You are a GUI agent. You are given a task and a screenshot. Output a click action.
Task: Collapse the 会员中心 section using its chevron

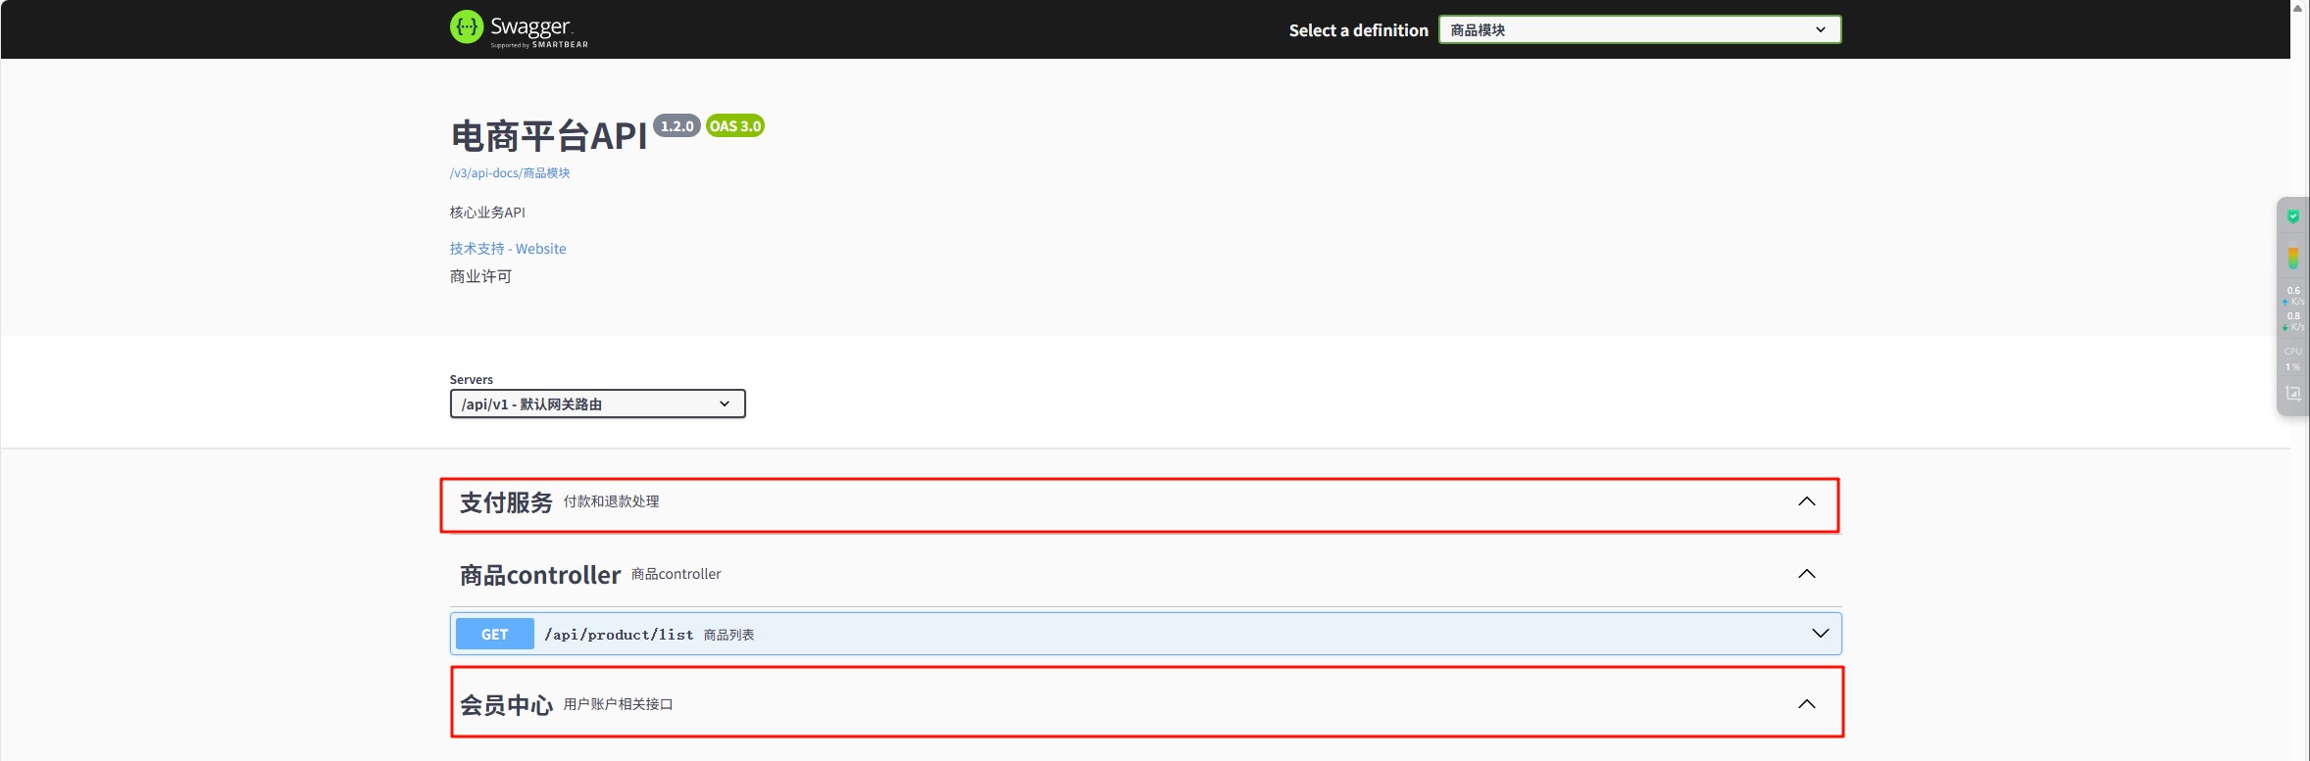click(x=1806, y=704)
